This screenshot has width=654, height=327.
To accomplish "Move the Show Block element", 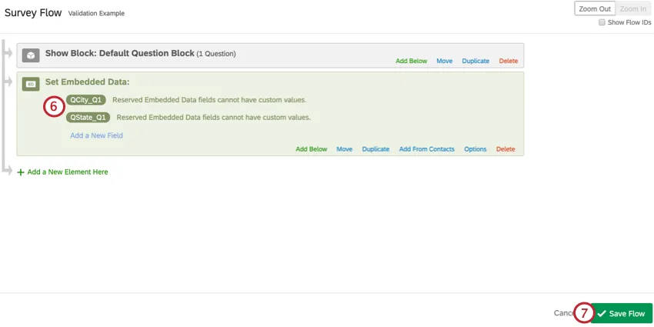I will point(444,61).
